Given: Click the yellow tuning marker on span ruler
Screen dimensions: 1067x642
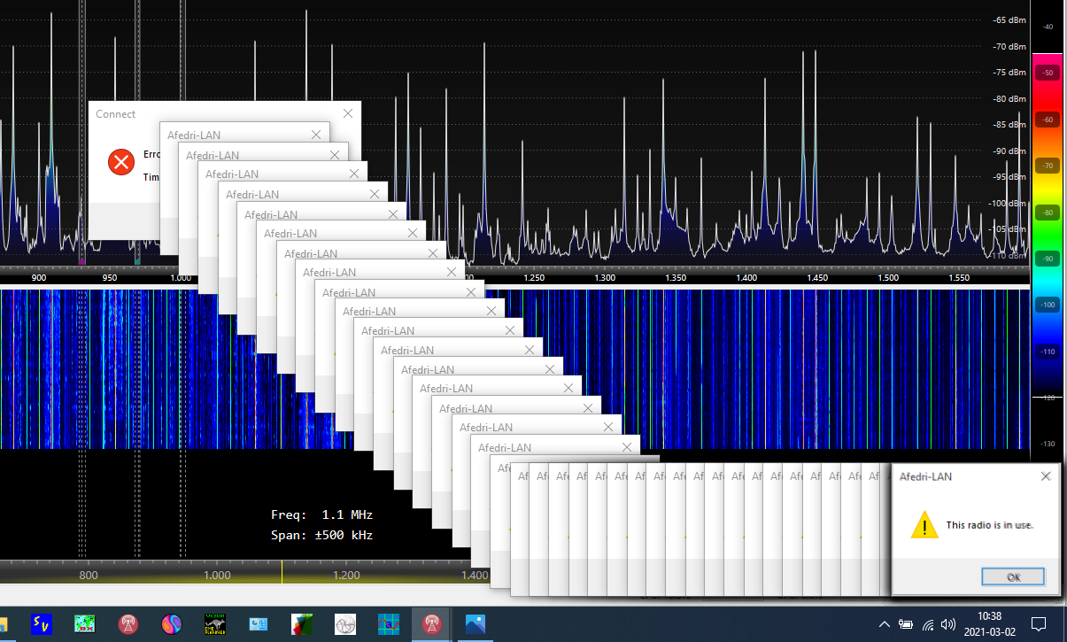Looking at the screenshot, I should [x=282, y=574].
